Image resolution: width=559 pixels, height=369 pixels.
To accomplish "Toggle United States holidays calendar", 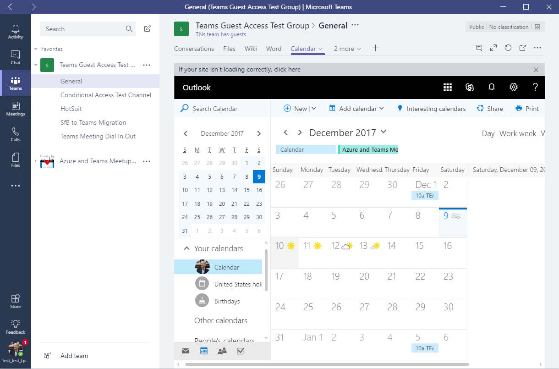I will 229,284.
